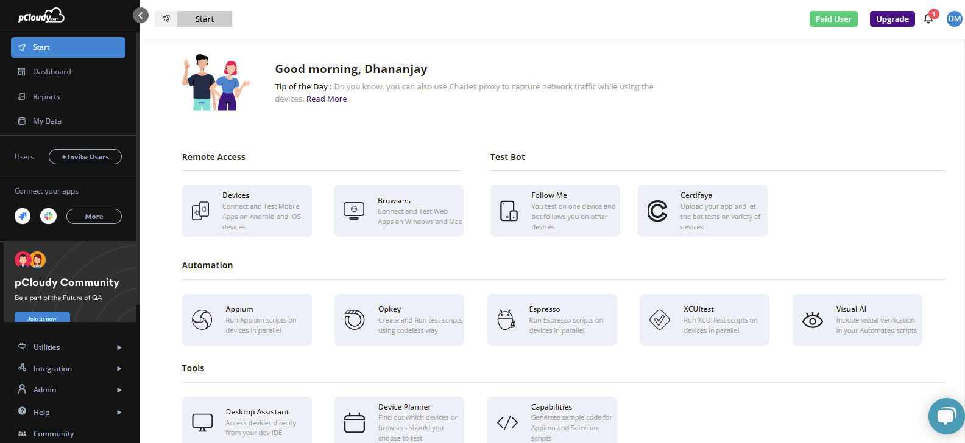The width and height of the screenshot is (965, 443).
Task: Click the Devices card title text
Action: pyautogui.click(x=236, y=195)
